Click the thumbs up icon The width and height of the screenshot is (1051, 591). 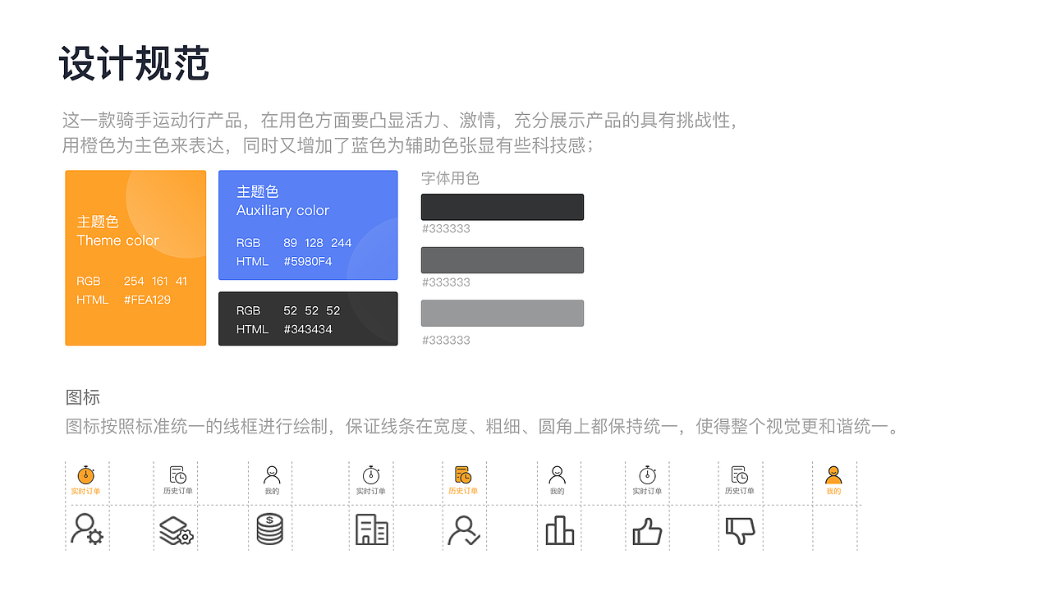point(648,529)
